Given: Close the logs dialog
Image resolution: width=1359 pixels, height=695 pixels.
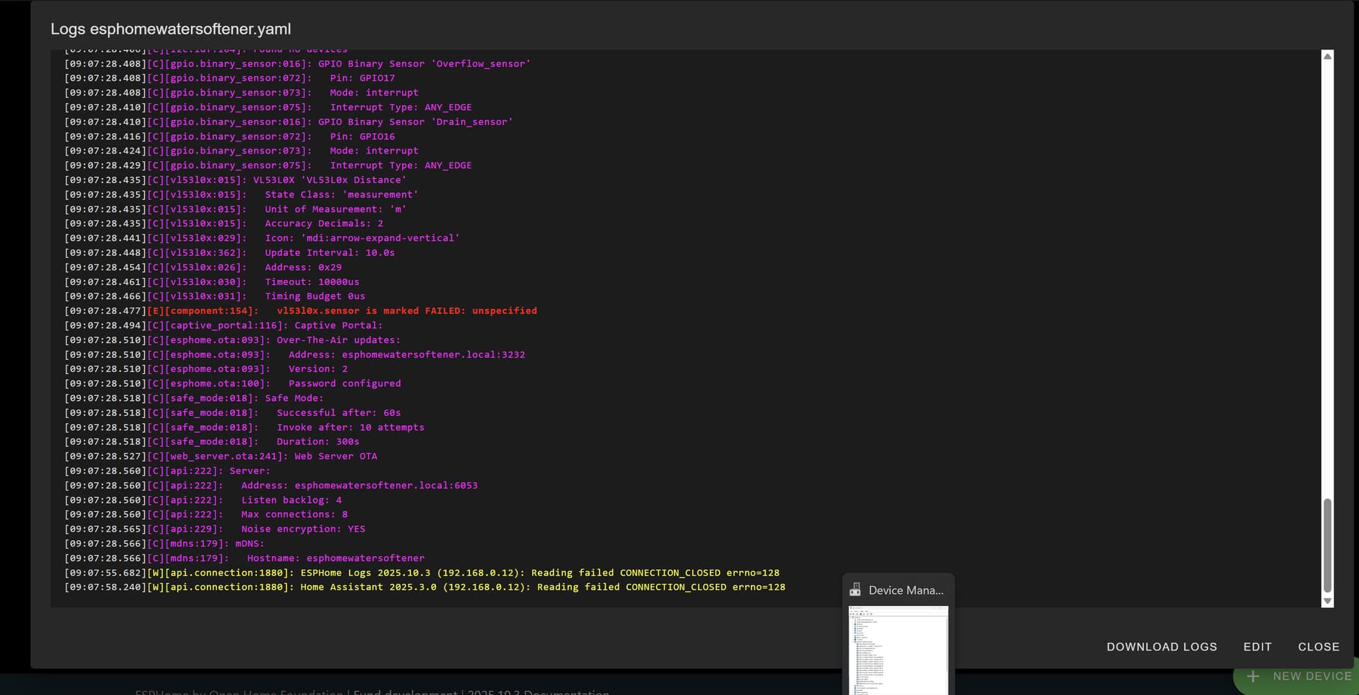Looking at the screenshot, I should click(x=1318, y=646).
